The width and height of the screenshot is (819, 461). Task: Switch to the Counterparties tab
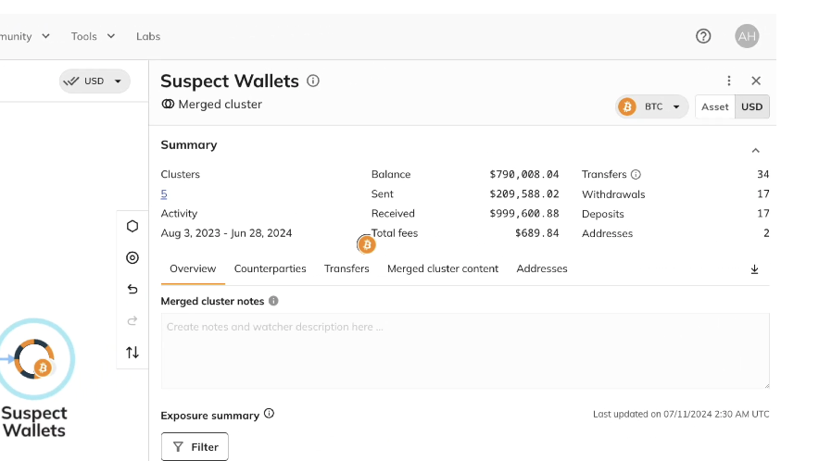(270, 268)
